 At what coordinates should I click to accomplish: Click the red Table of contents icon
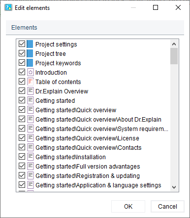pos(31,82)
